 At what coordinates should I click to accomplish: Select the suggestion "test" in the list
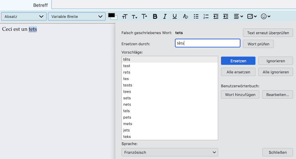point(127,66)
